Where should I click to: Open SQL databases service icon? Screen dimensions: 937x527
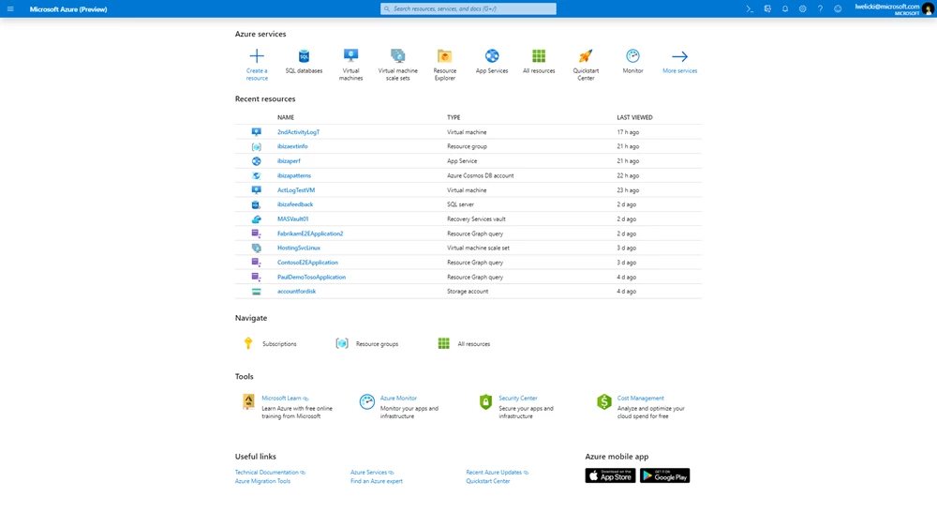coord(304,56)
